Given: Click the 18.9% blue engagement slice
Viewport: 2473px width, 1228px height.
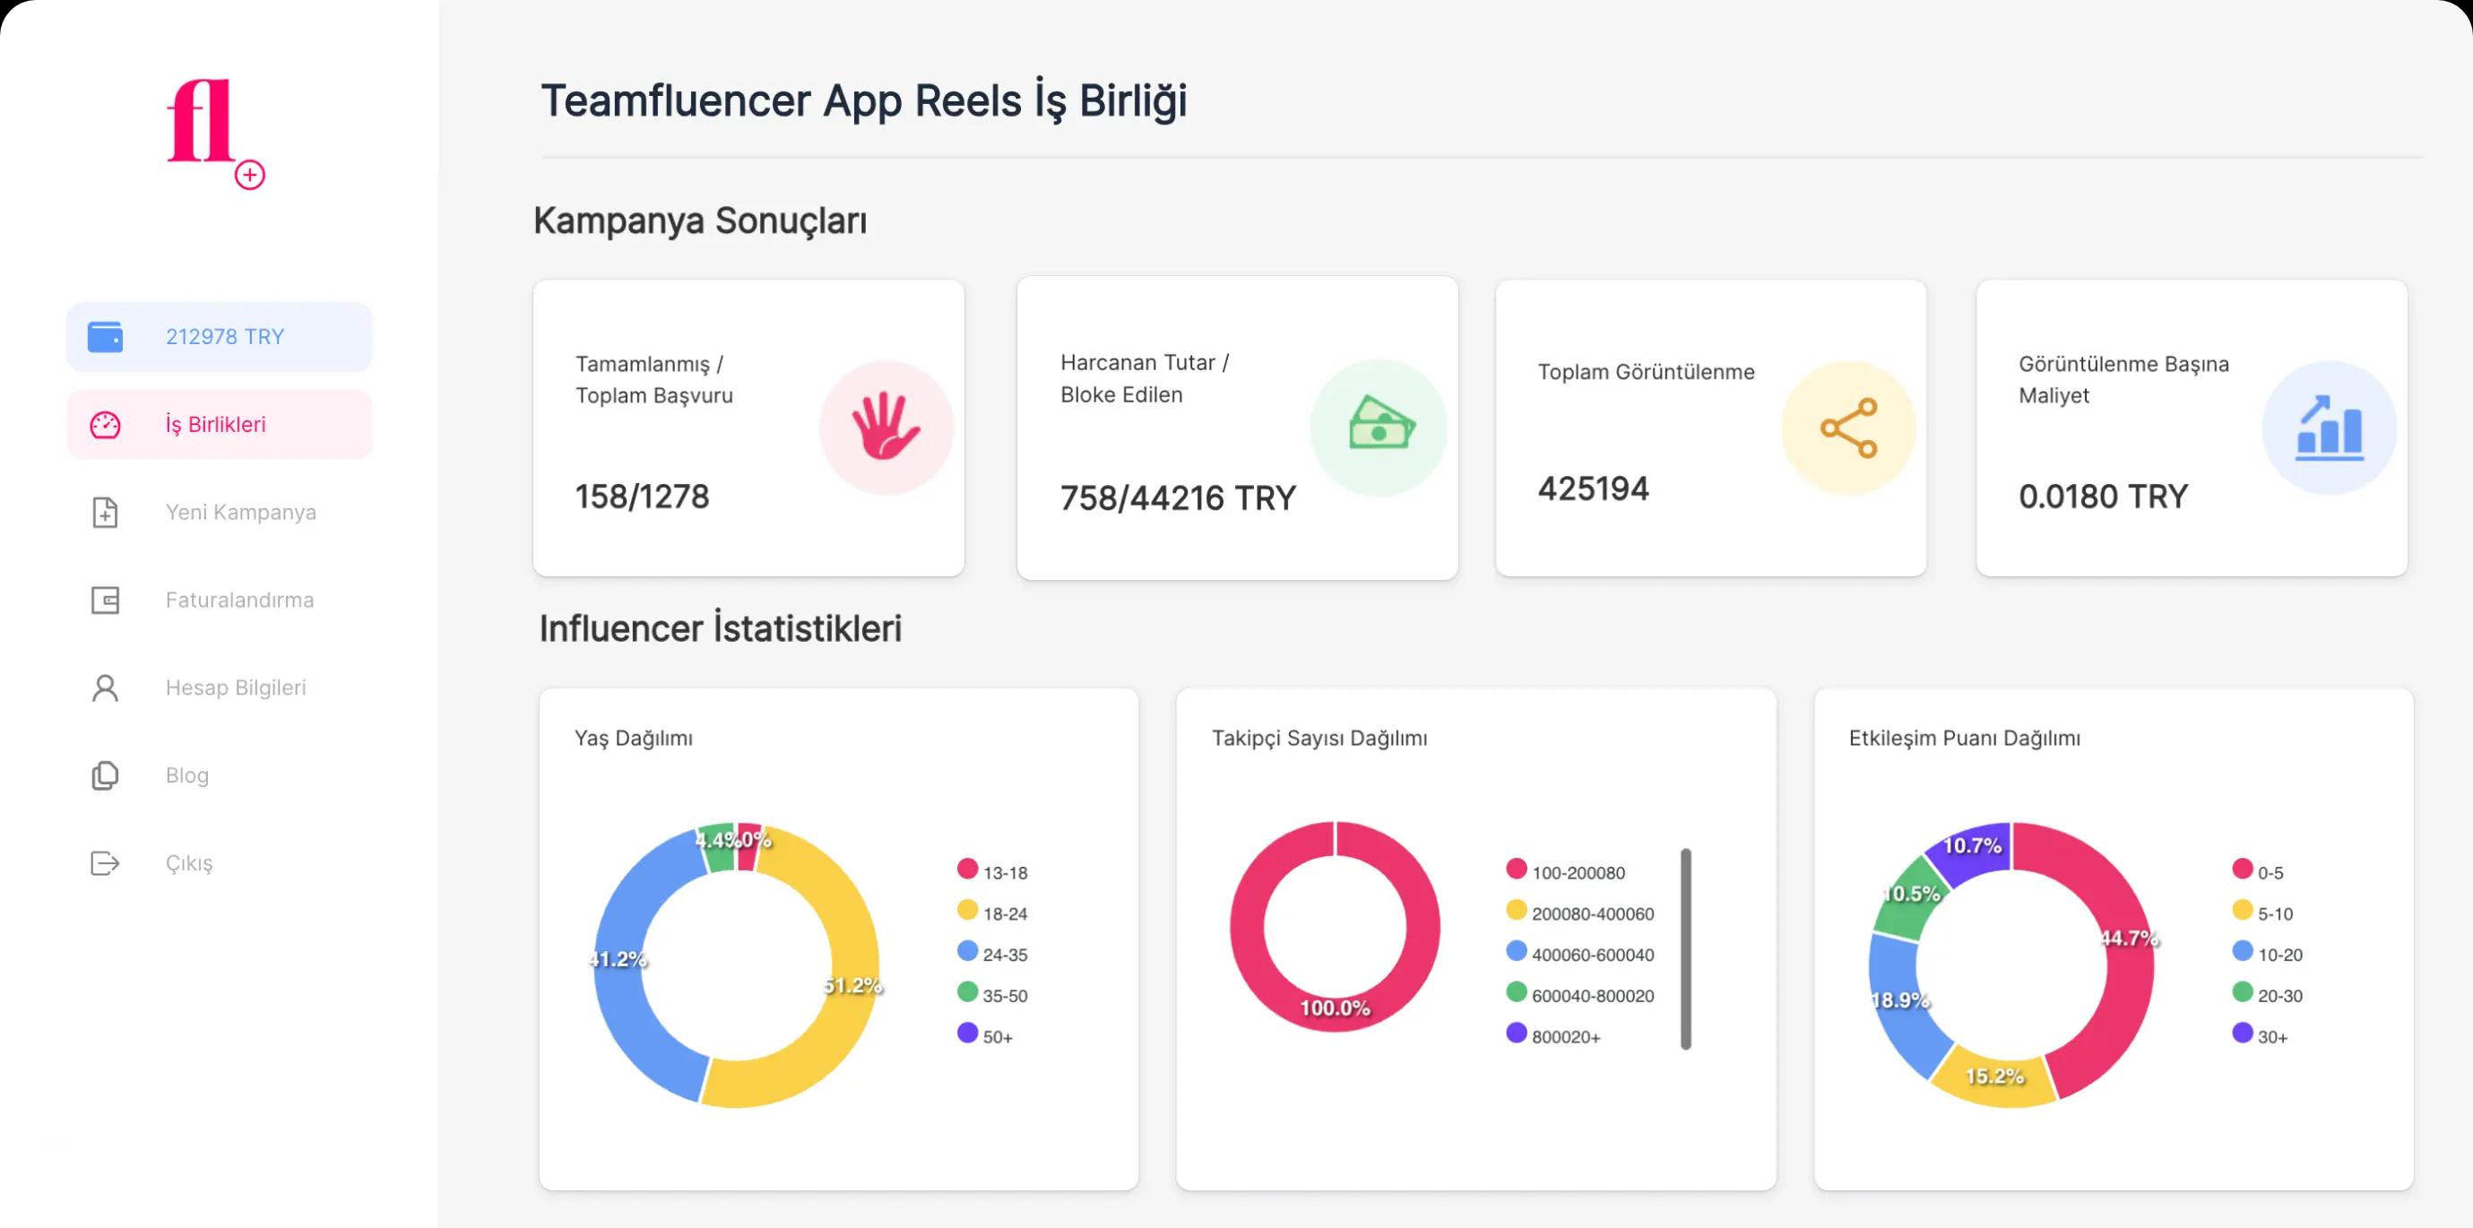Looking at the screenshot, I should [x=1901, y=1000].
